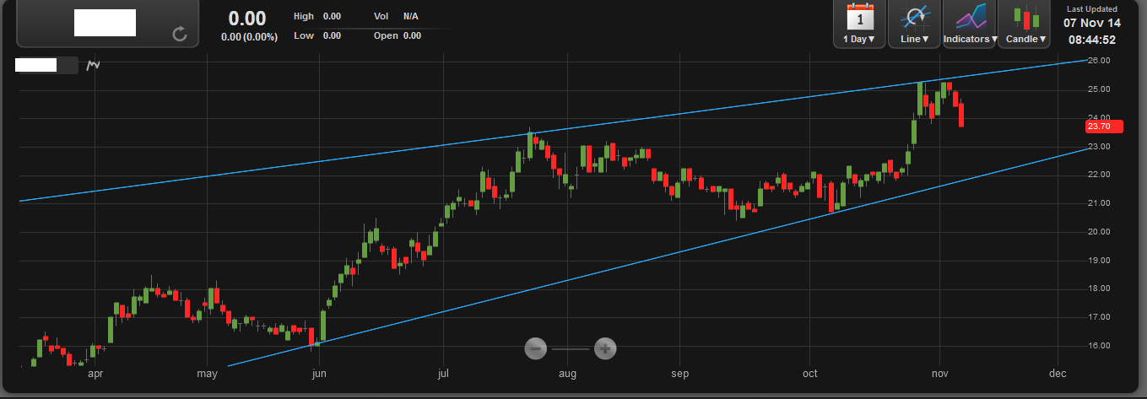Open the Line drawing tools dropdown
The width and height of the screenshot is (1147, 399).
pos(915,39)
